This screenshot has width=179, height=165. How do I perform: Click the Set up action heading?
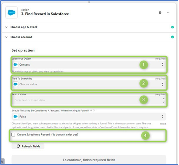[x=23, y=50]
